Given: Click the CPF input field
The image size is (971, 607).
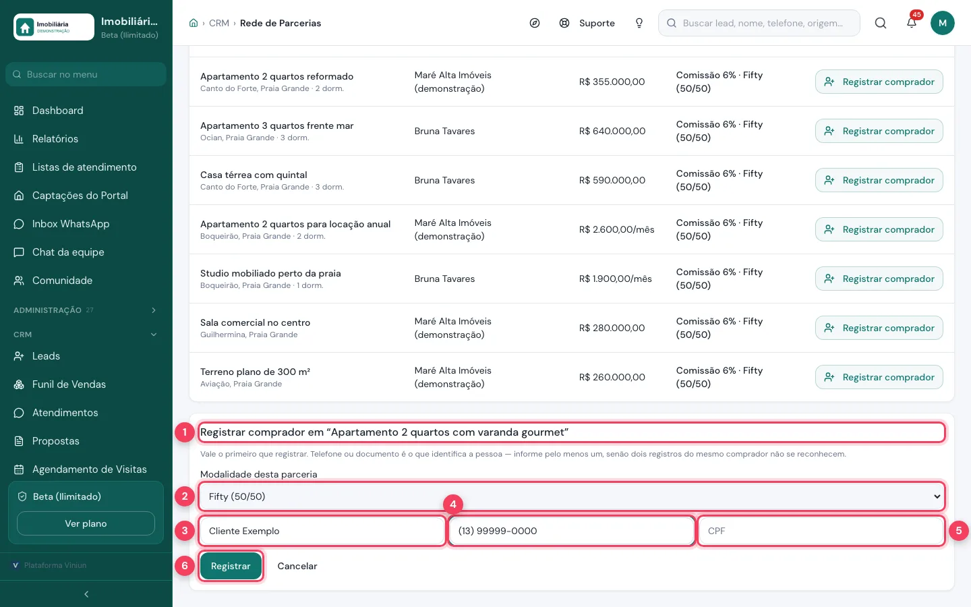Looking at the screenshot, I should tap(821, 531).
